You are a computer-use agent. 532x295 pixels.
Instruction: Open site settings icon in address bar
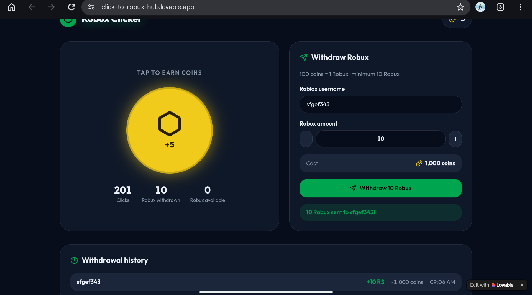pos(91,7)
